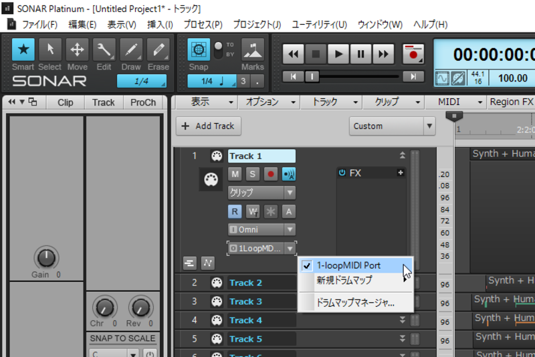Image resolution: width=535 pixels, height=357 pixels.
Task: Activate the Draw pencil tool
Action: 131,49
